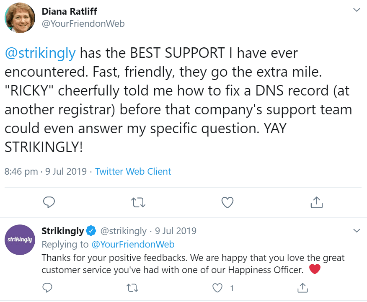Expand Strikingly reply options chevron
Viewport: 367px width, 302px height.
(x=357, y=231)
